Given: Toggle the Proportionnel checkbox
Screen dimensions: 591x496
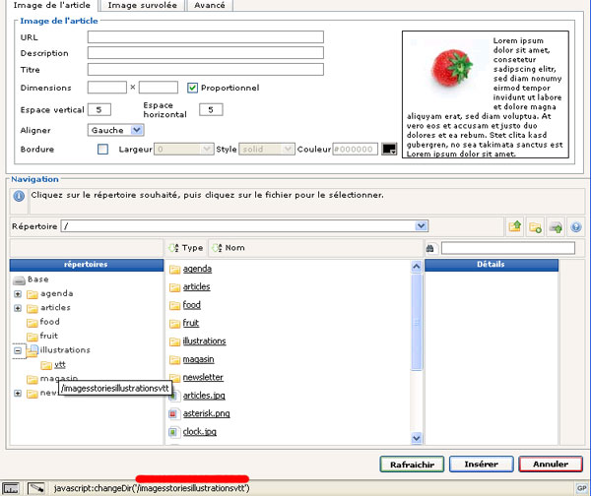Looking at the screenshot, I should [193, 88].
